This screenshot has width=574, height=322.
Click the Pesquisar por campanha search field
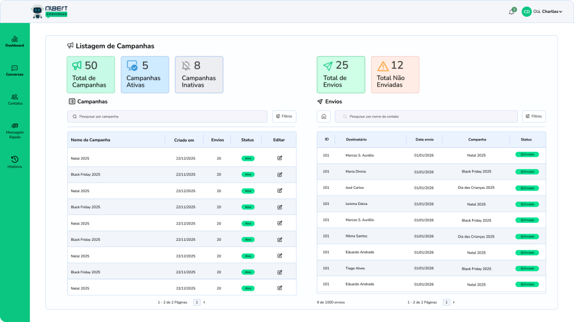click(167, 116)
